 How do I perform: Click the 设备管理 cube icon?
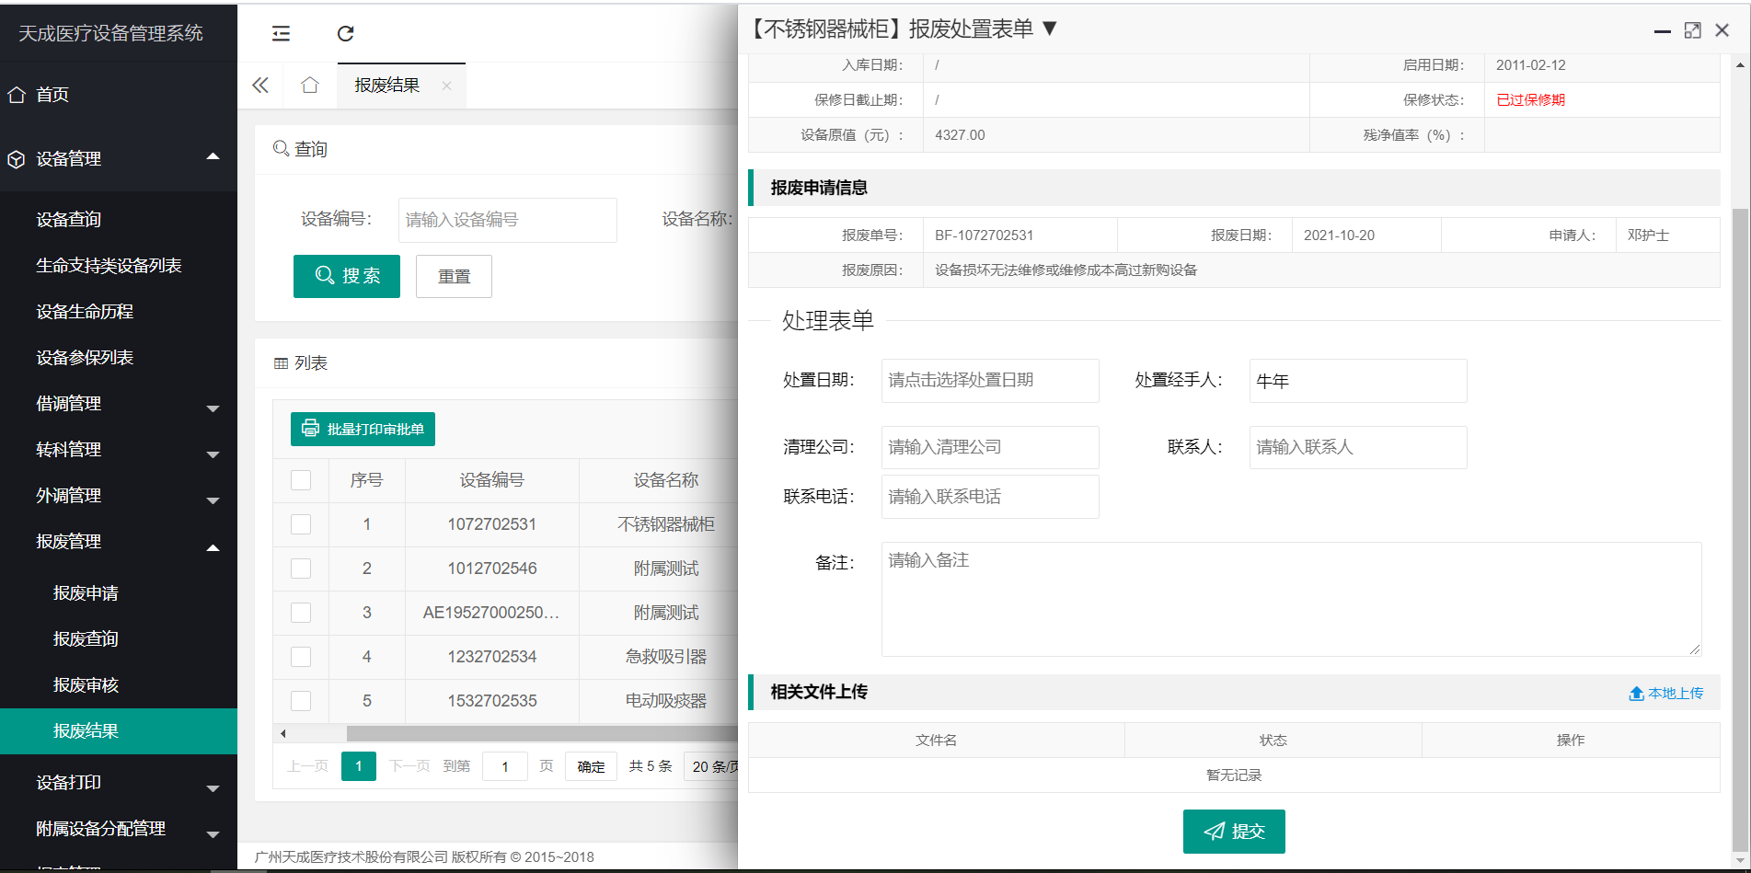pyautogui.click(x=17, y=159)
